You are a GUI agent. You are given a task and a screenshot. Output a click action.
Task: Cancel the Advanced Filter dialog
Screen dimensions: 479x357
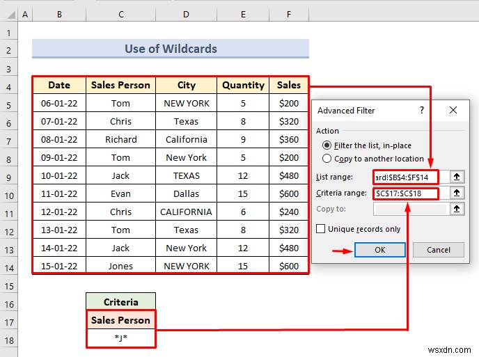pos(439,250)
